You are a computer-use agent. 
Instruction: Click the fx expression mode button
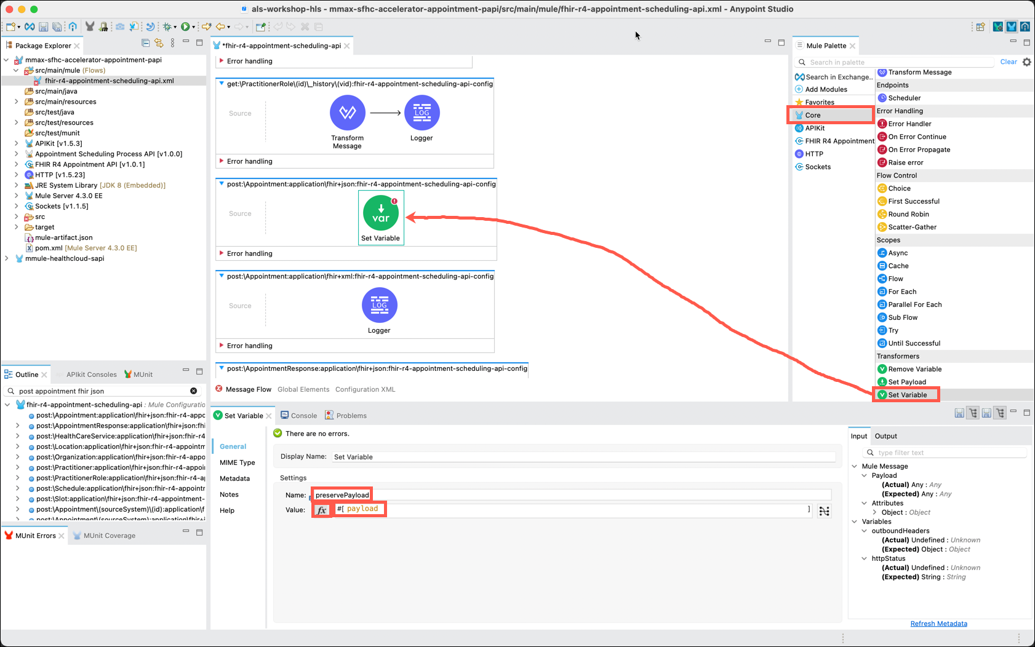(322, 510)
